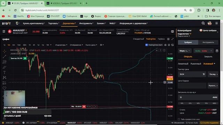
Task: Select the trend line drawing tool
Action: pos(5,57)
